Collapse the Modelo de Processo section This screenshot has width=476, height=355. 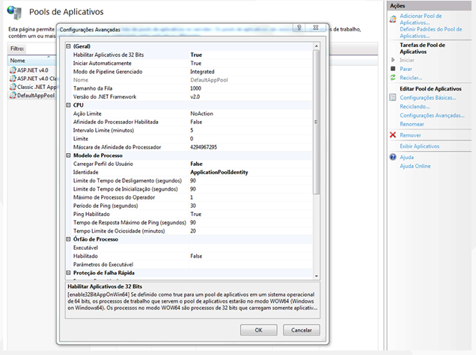click(68, 155)
